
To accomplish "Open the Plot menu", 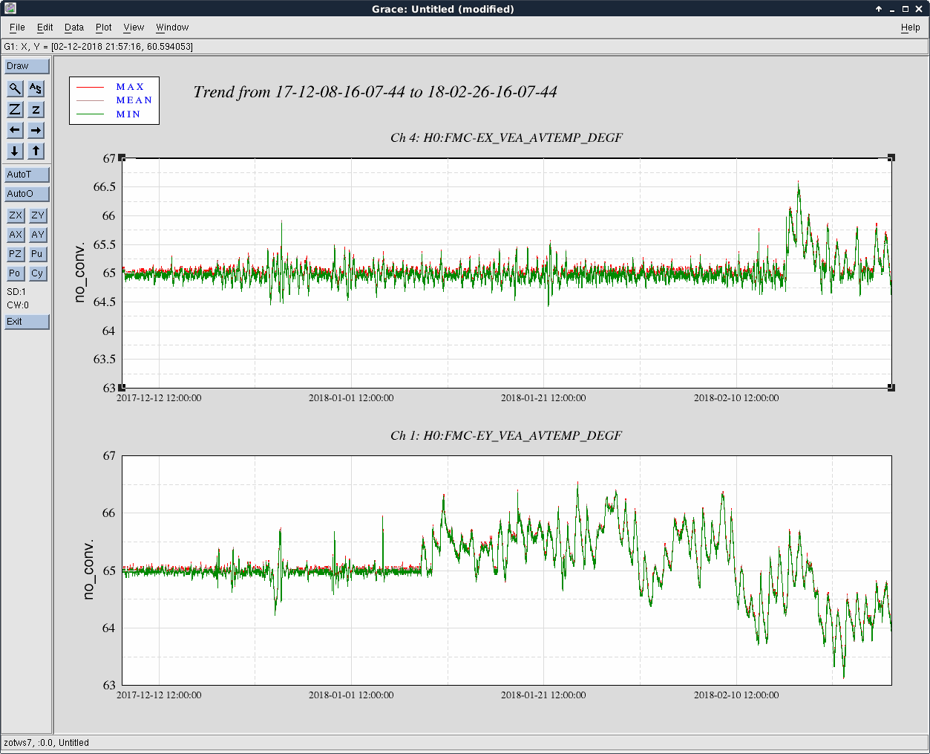I will pos(103,27).
